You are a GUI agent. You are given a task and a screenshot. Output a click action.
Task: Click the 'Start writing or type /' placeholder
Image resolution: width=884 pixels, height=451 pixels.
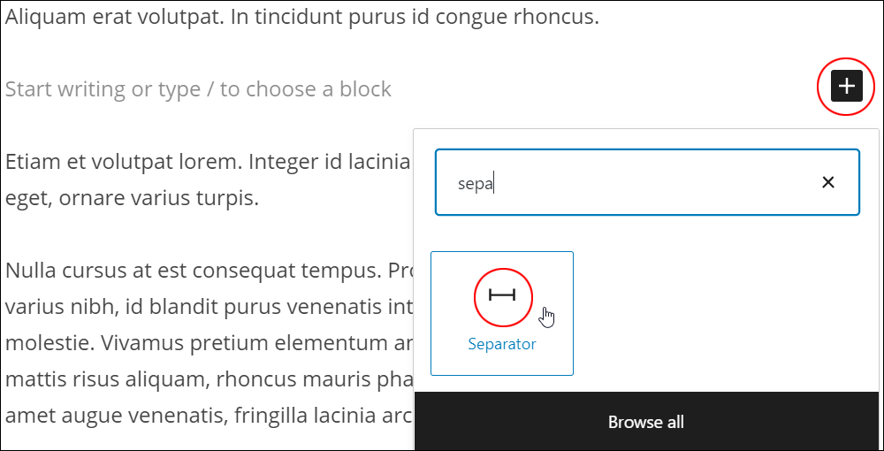coord(198,89)
